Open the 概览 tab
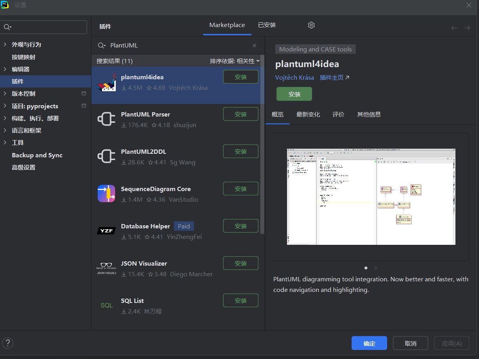This screenshot has height=359, width=479. [278, 115]
